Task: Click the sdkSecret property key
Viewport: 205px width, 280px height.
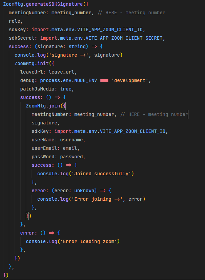Action: 22,38
